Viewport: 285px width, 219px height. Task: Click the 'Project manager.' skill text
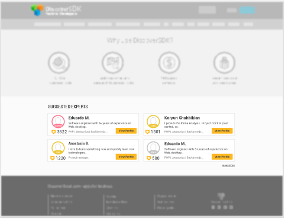(x=79, y=157)
